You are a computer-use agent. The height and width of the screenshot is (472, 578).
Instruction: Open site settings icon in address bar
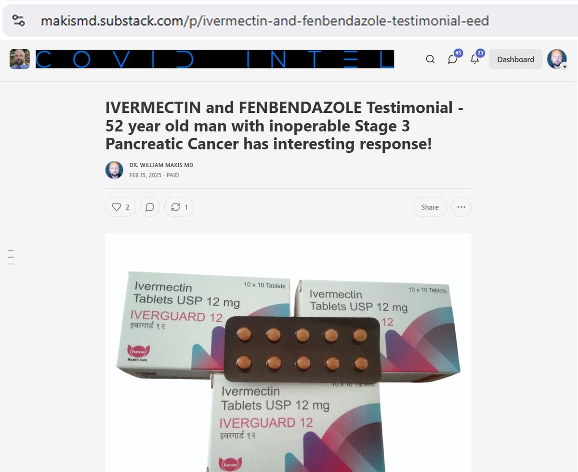pyautogui.click(x=18, y=20)
